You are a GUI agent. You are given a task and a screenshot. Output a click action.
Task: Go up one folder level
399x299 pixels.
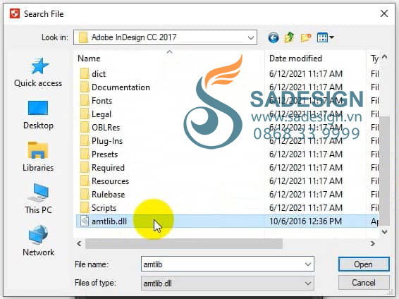tap(289, 38)
